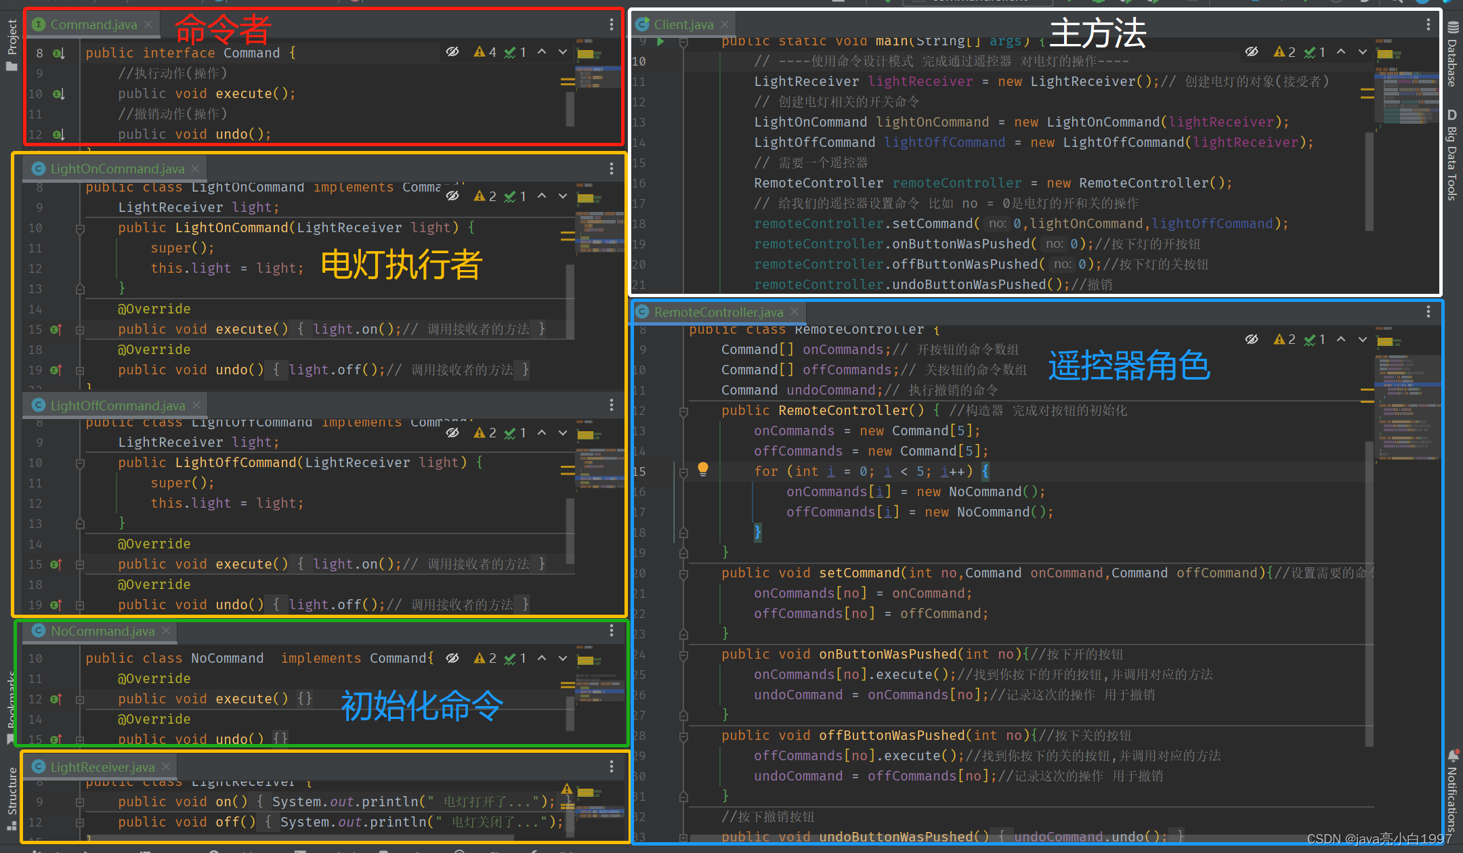Open tab options menu for Command.java pane
The image size is (1463, 853).
(x=612, y=24)
